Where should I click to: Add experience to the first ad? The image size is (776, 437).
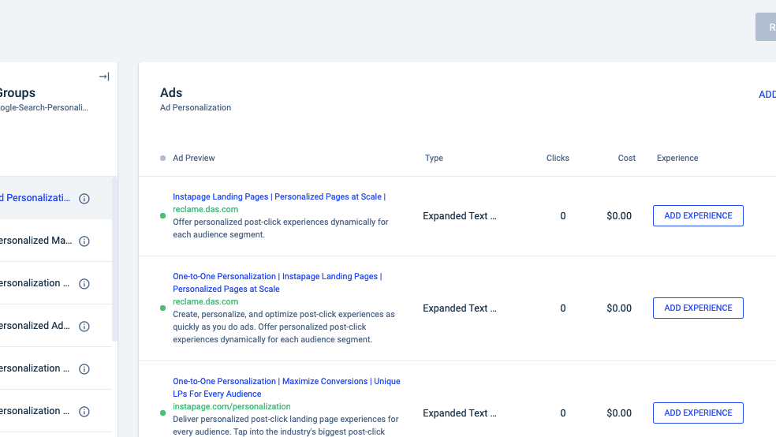(698, 215)
